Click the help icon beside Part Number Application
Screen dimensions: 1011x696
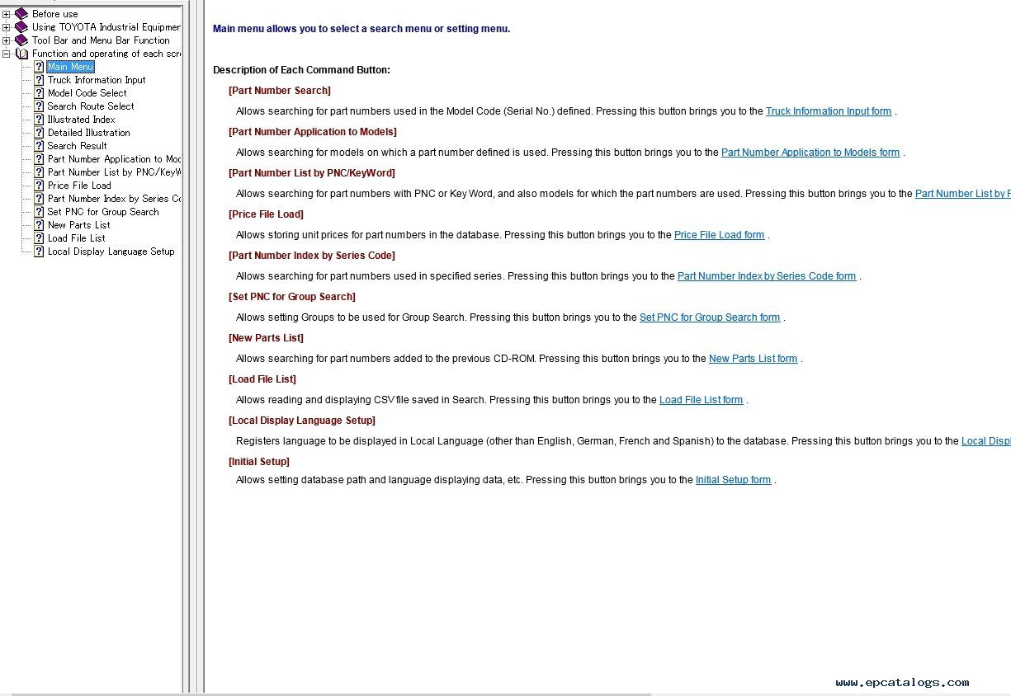39,159
